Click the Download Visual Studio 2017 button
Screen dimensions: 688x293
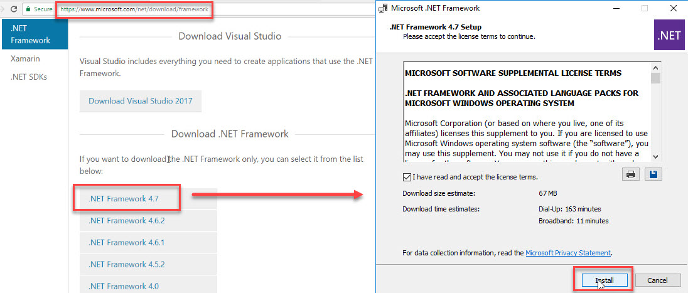tap(141, 101)
